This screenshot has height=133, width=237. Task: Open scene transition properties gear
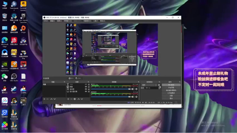coord(159,85)
